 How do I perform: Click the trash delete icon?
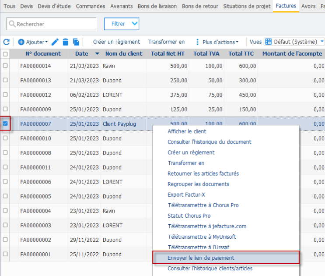pos(66,42)
